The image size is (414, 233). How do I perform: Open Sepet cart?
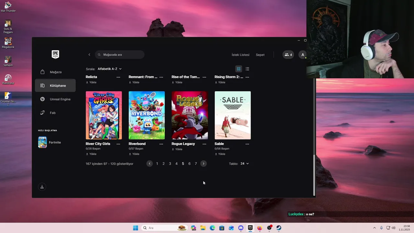pyautogui.click(x=260, y=55)
